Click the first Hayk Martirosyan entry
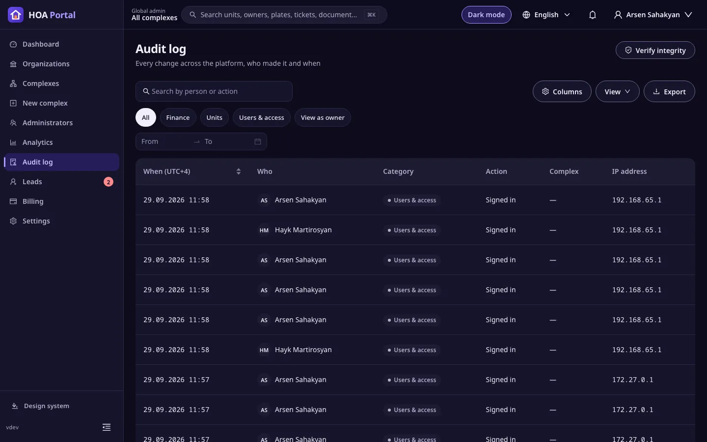 coord(303,230)
